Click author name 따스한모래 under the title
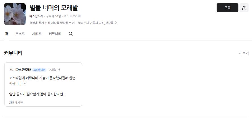252x118 pixels. (36, 16)
